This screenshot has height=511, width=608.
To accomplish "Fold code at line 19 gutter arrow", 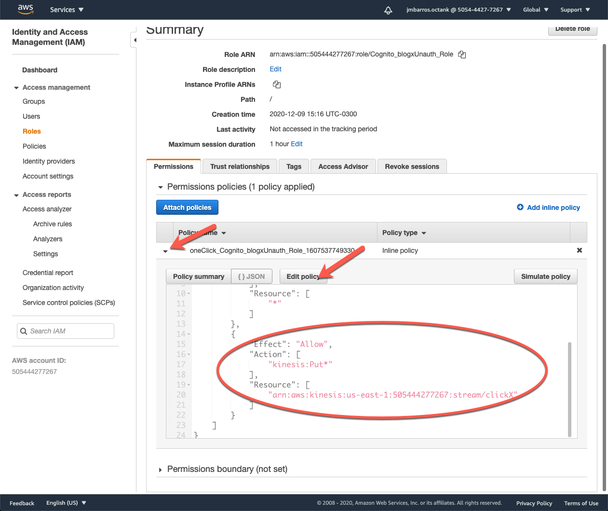I will pyautogui.click(x=189, y=385).
